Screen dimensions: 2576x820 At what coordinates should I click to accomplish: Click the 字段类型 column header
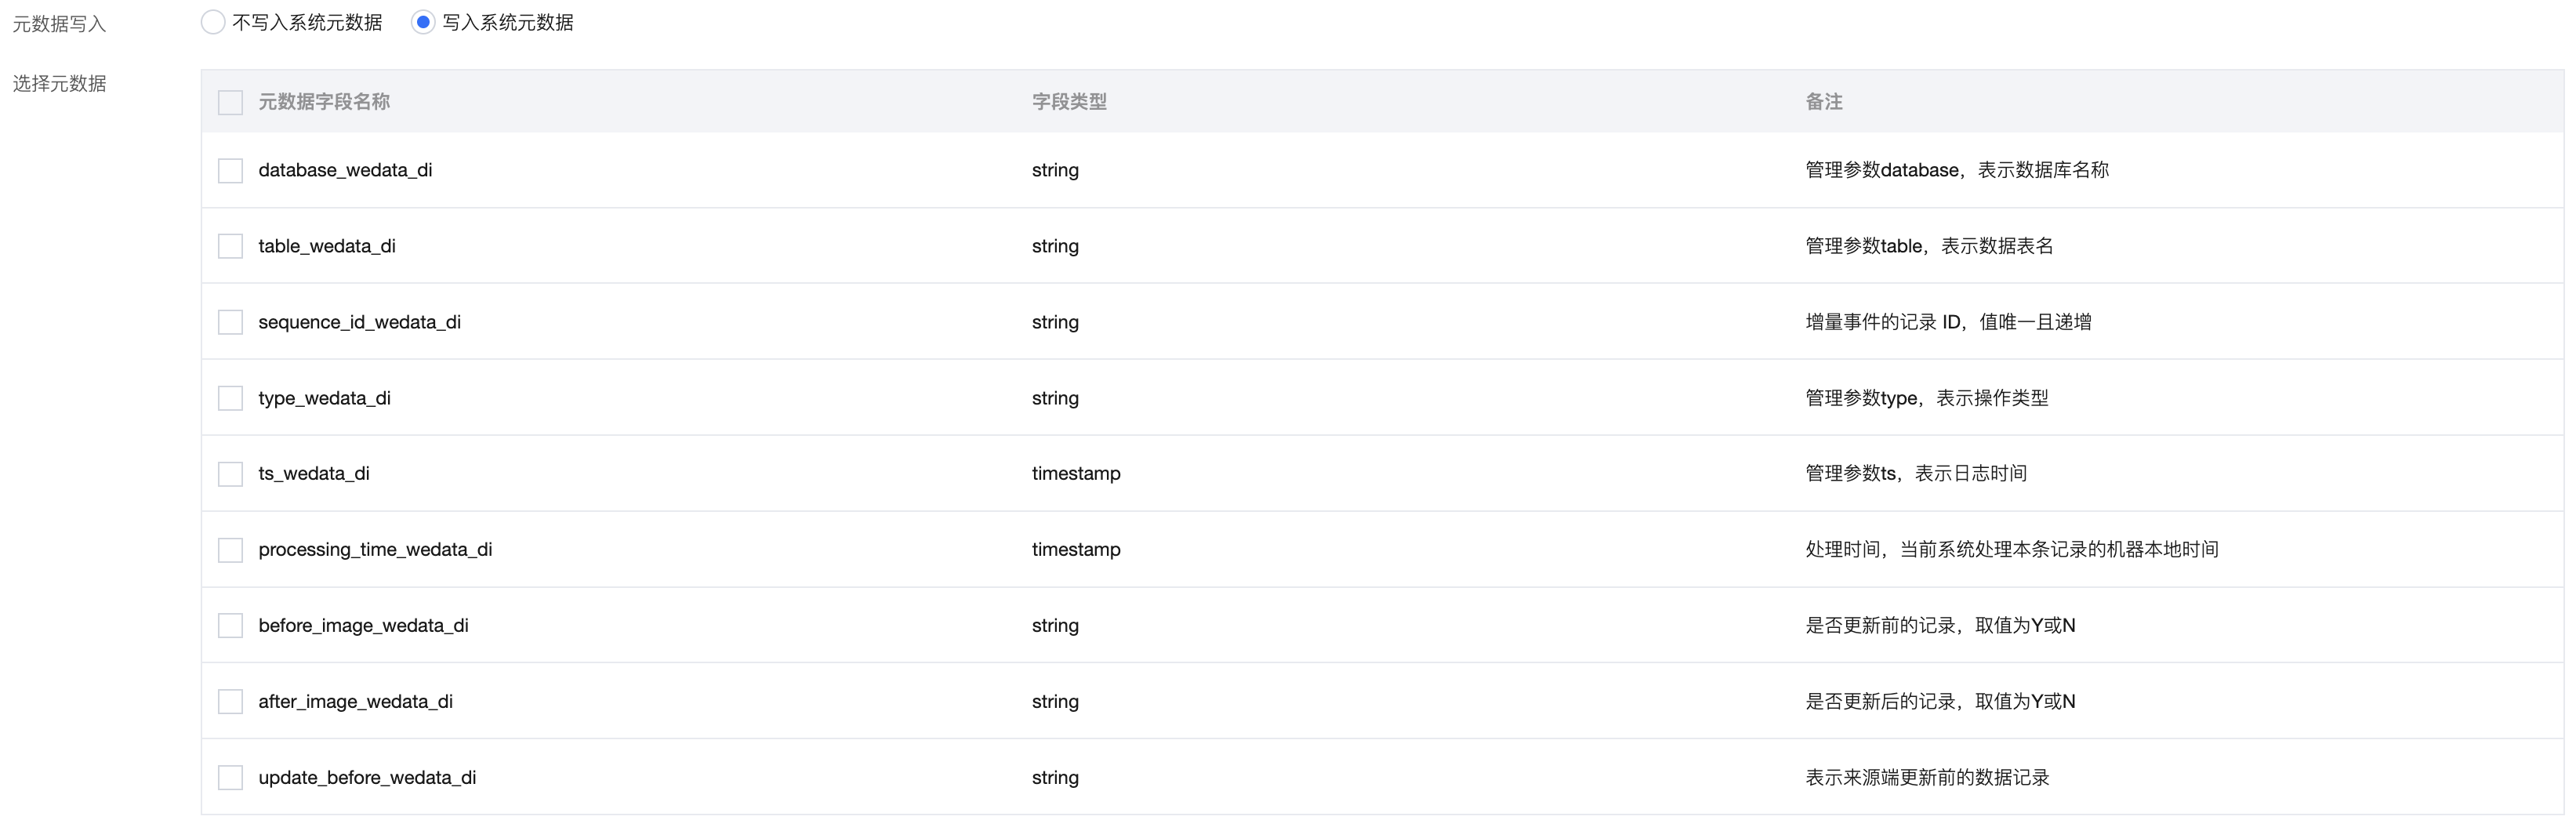click(x=1069, y=102)
